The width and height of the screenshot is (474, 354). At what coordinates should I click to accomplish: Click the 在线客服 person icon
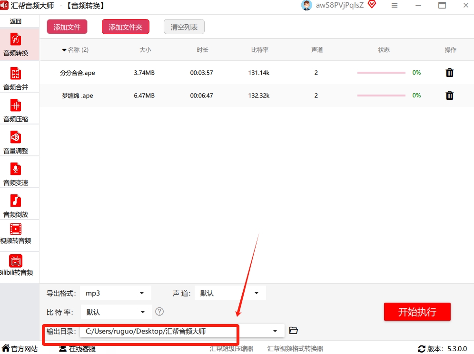[62, 349]
